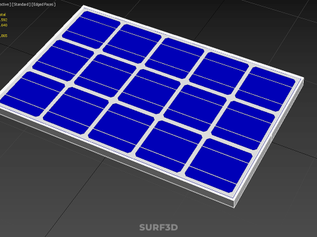Open the Edged Faces viewport label menu
The width and height of the screenshot is (317, 237).
44,4
